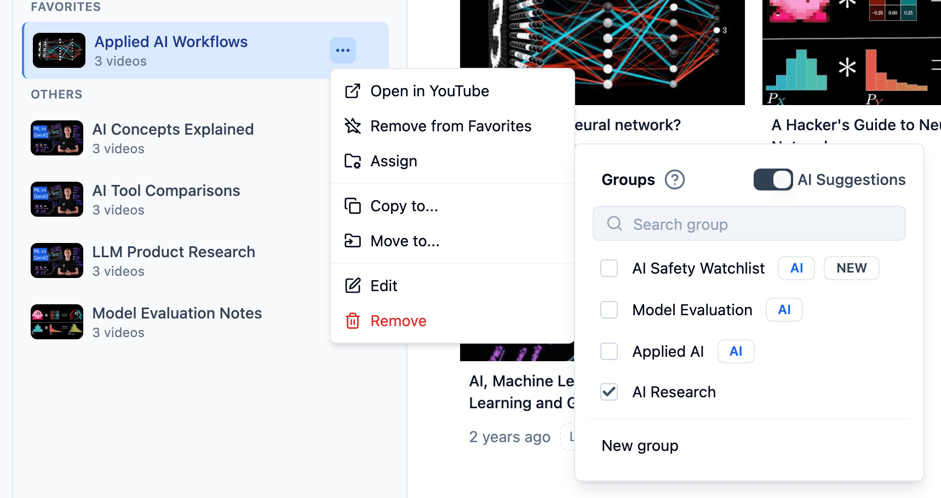Select the AI Concepts Explained title

coord(173,129)
